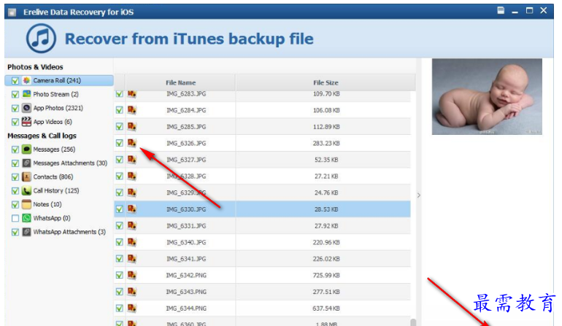Click the Notes notepad icon
562x326 pixels.
[x=26, y=204]
